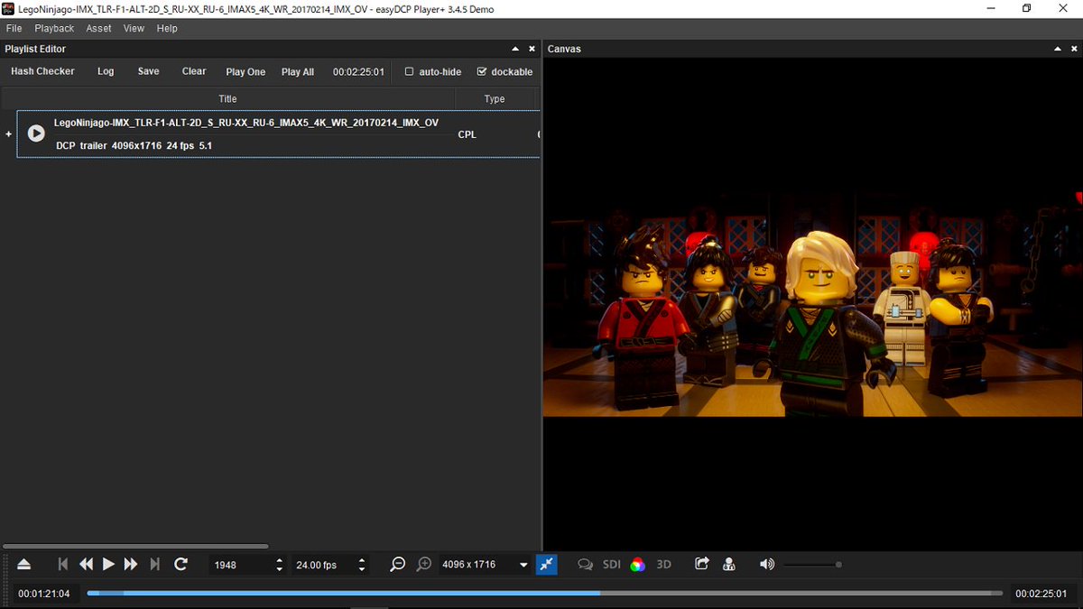Close the Canvas panel
Viewport: 1083px width, 609px height.
[1074, 49]
